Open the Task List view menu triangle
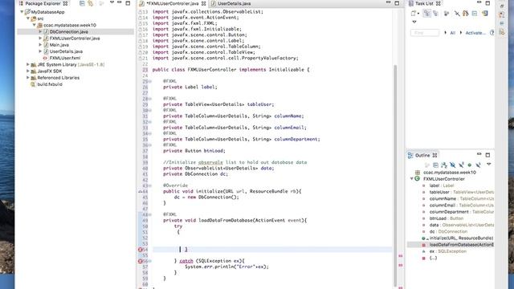The image size is (514, 289). pos(414,22)
